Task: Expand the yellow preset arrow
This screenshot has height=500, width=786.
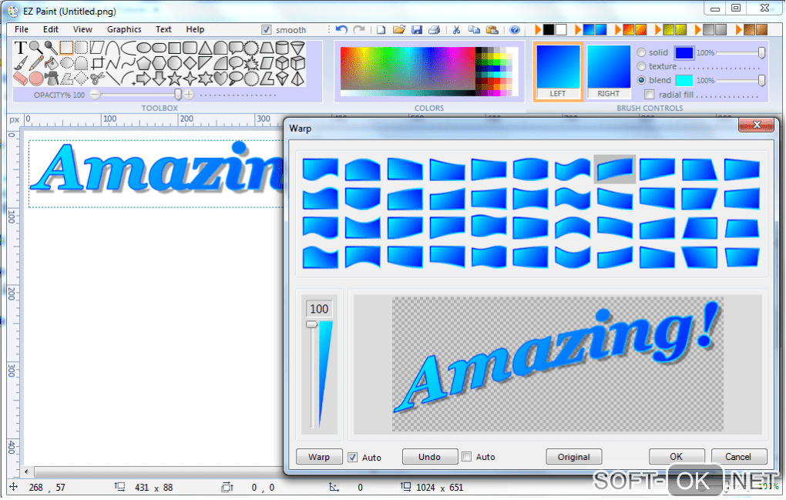Action: pos(658,29)
